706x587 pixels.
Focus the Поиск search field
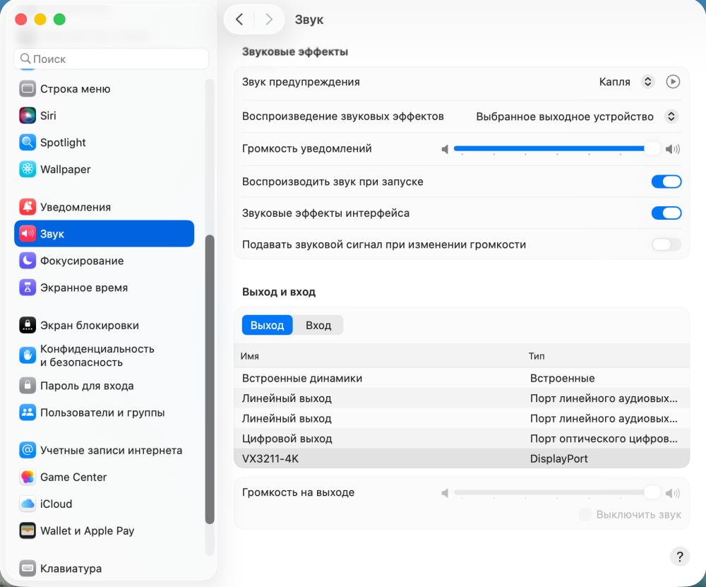point(112,59)
